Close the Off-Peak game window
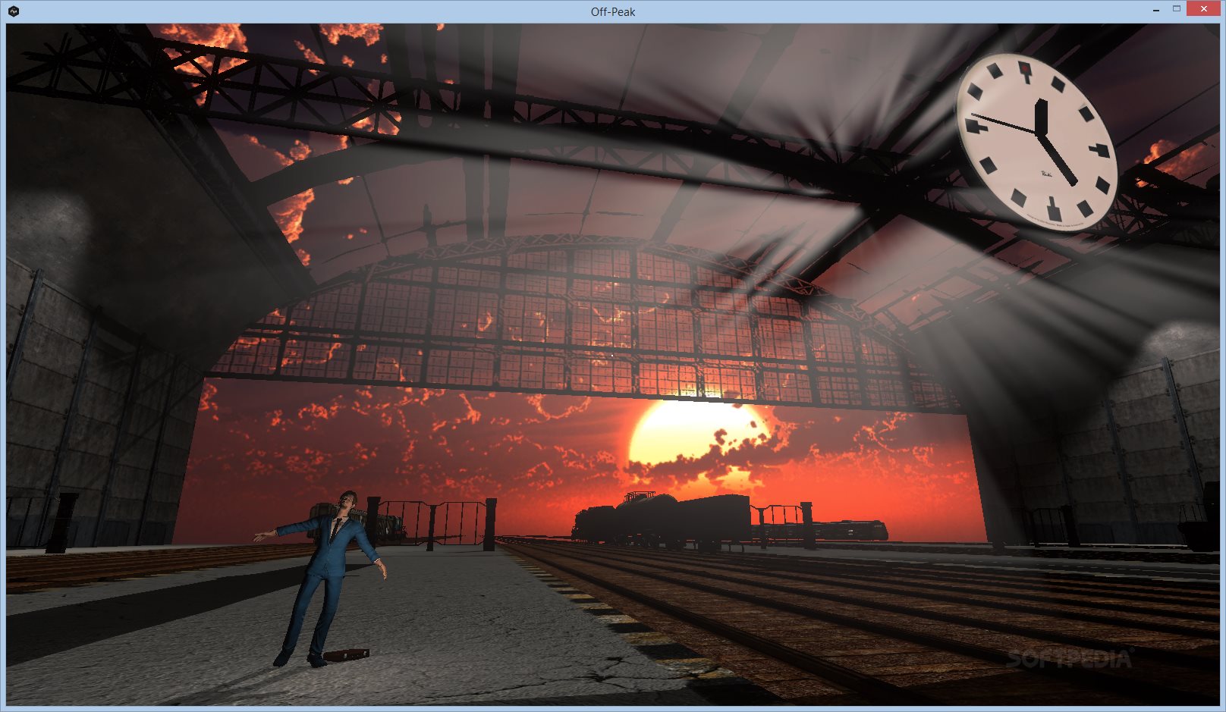 (1204, 9)
